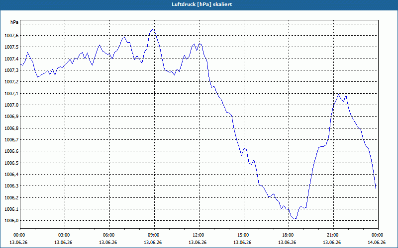Select the 1006,6 y-axis label

[11, 151]
